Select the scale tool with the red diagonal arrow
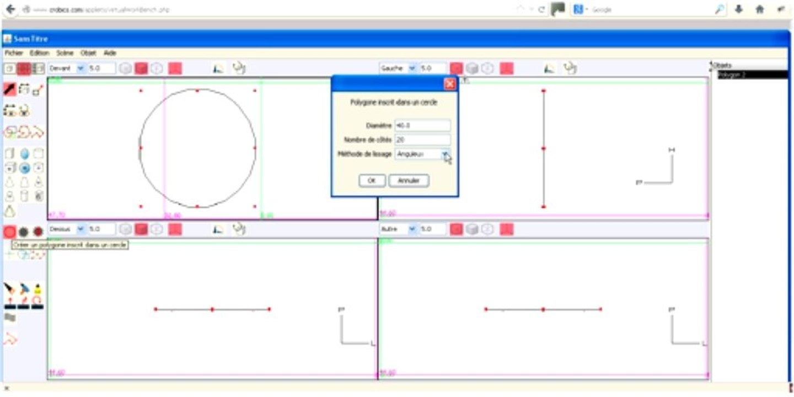Viewport: 794px width, 397px height. coord(37,89)
